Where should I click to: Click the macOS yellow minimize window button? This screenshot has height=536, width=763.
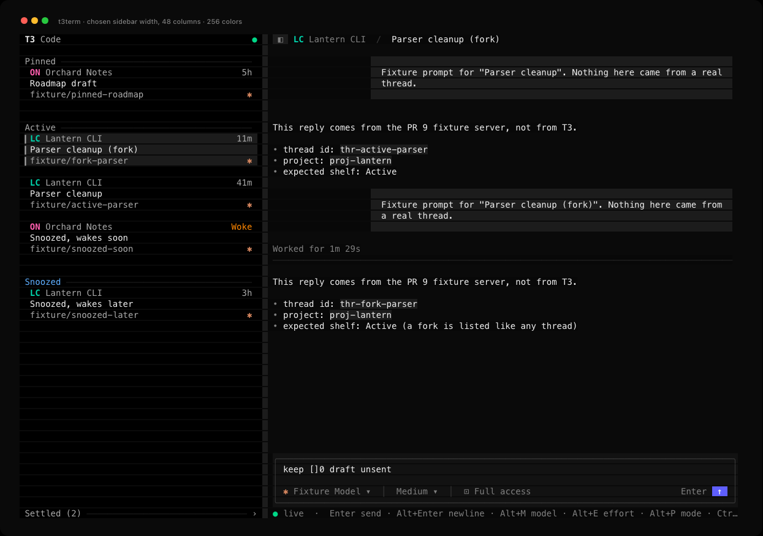pyautogui.click(x=34, y=21)
